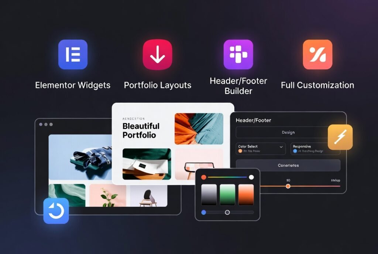Click the purple Header/Footer Builder icon
Screen dimensions: 378x254
(238, 55)
